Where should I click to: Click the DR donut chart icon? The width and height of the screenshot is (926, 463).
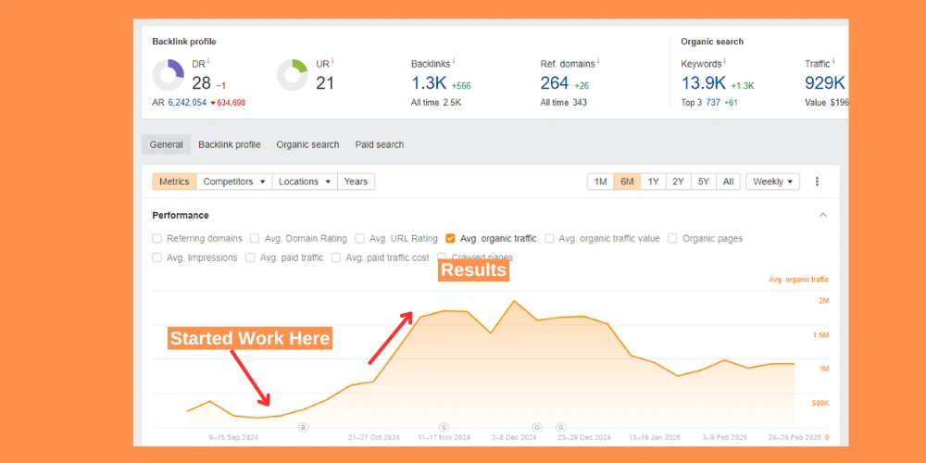click(169, 75)
